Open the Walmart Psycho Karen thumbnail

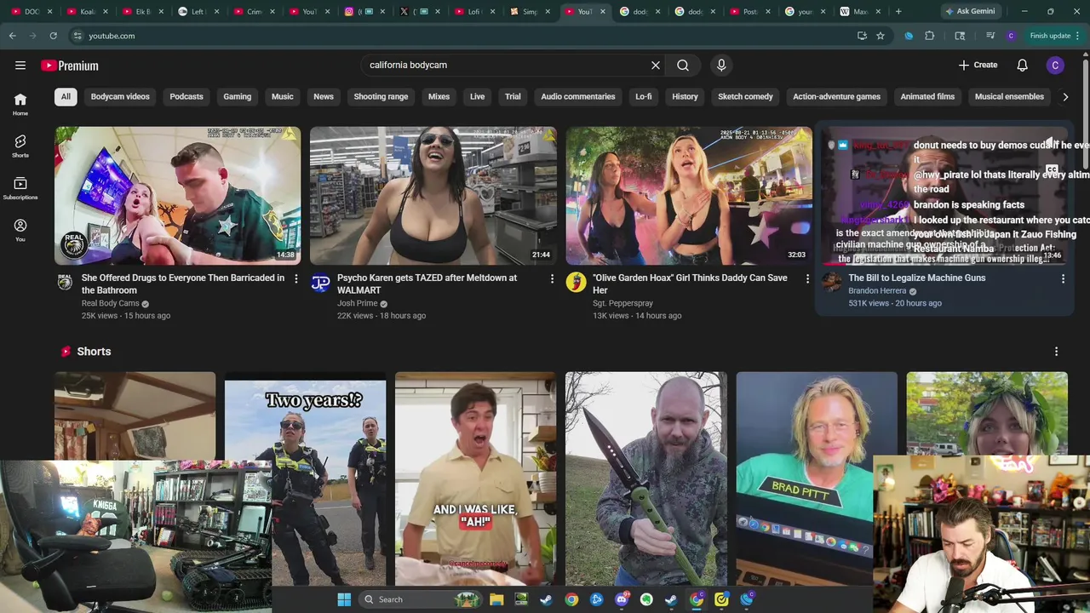point(433,196)
